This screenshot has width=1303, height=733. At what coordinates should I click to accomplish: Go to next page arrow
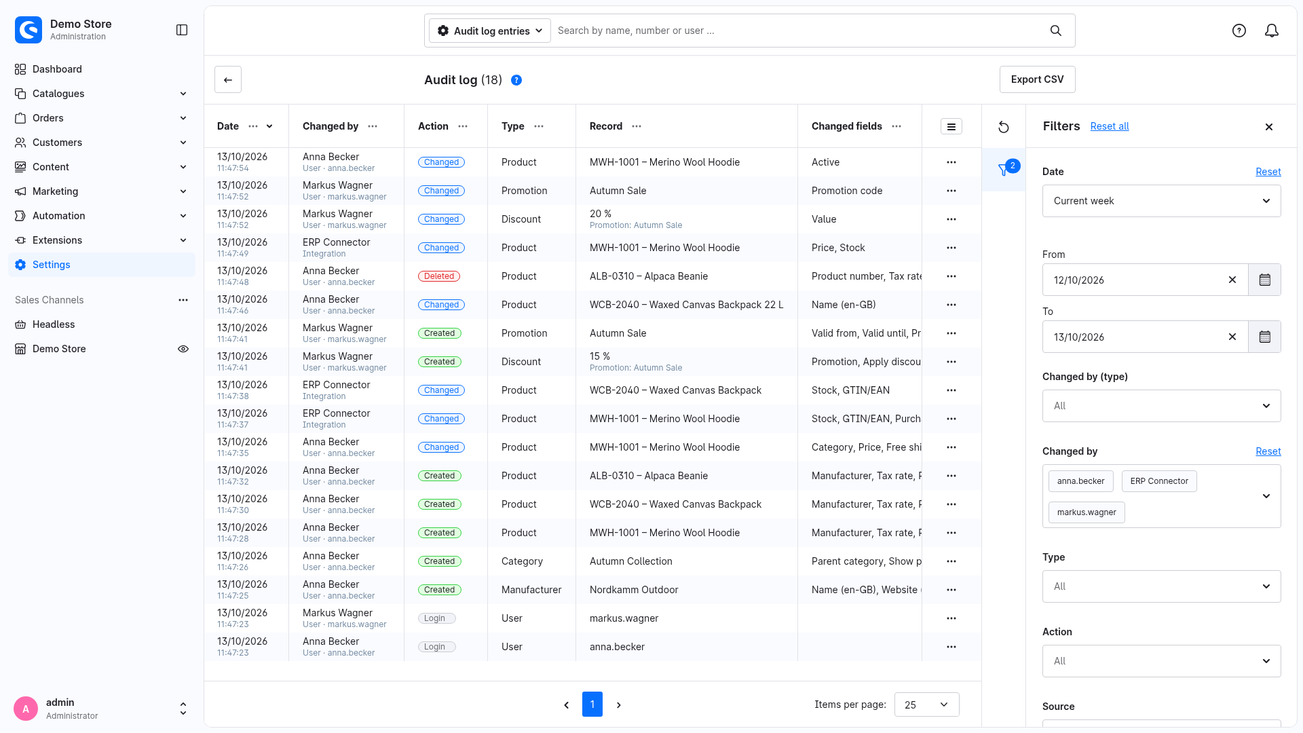[x=619, y=705]
